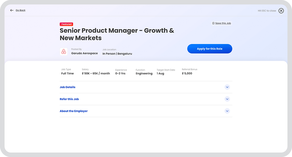Click the salary ₹ 50K - 65K value
The height and width of the screenshot is (157, 292).
click(x=96, y=73)
